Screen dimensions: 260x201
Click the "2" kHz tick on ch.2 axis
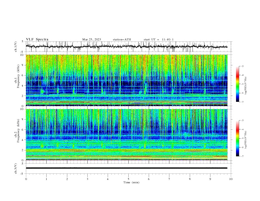[x=22, y=150]
